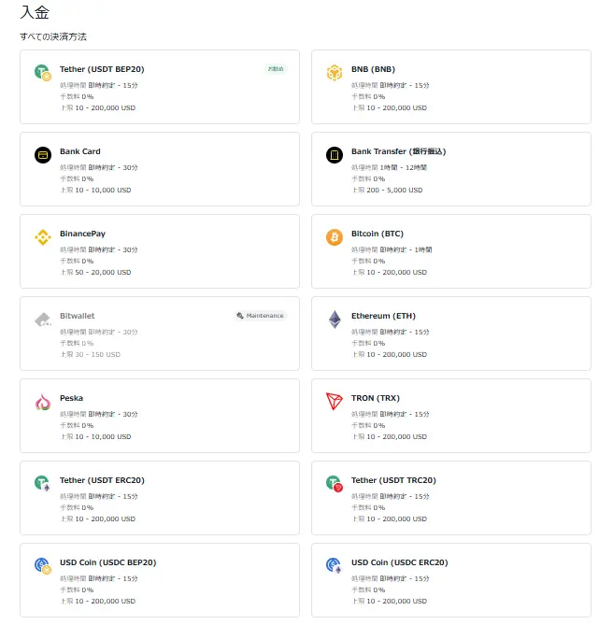Screen dimensions: 613x625
Task: Click the orange Bitcoin icon
Action: pos(335,237)
